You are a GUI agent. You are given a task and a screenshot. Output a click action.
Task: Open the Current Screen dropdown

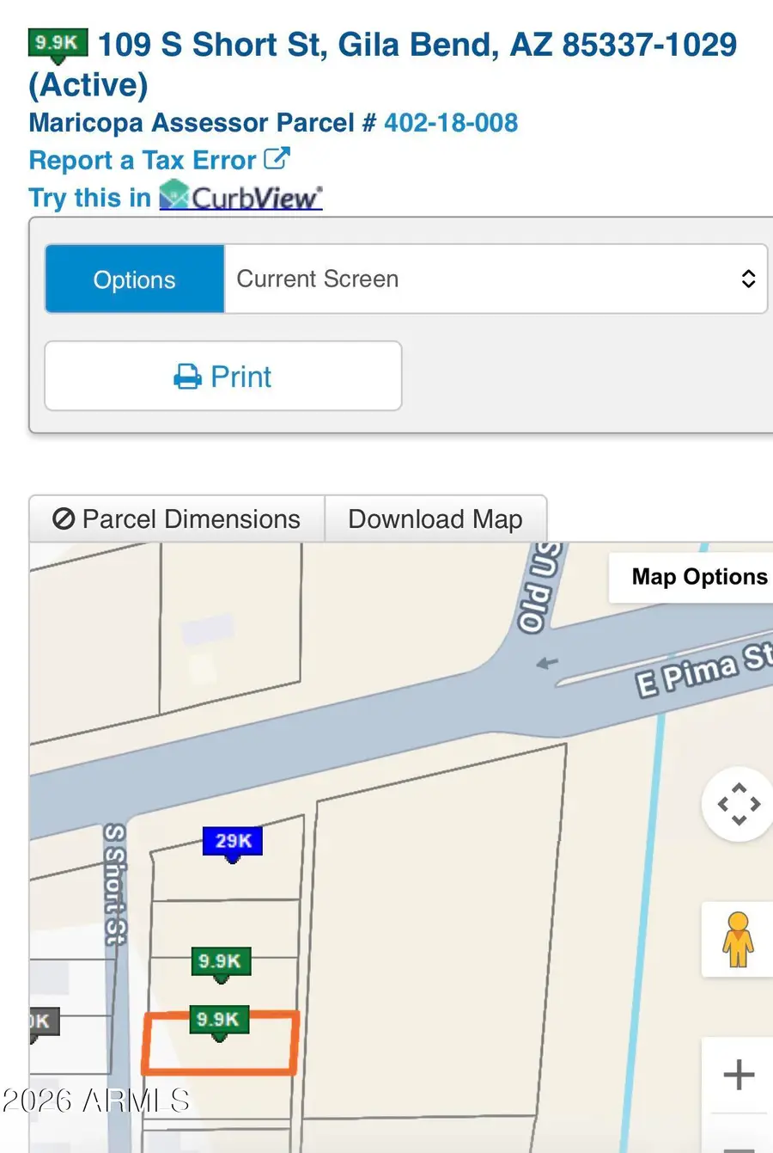(x=496, y=279)
